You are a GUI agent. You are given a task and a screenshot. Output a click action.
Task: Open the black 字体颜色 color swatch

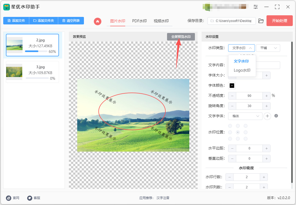pos(232,86)
